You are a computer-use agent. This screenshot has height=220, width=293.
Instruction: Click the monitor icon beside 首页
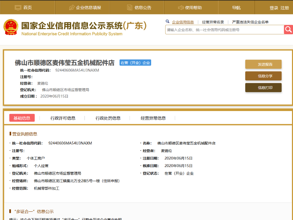click(18, 8)
